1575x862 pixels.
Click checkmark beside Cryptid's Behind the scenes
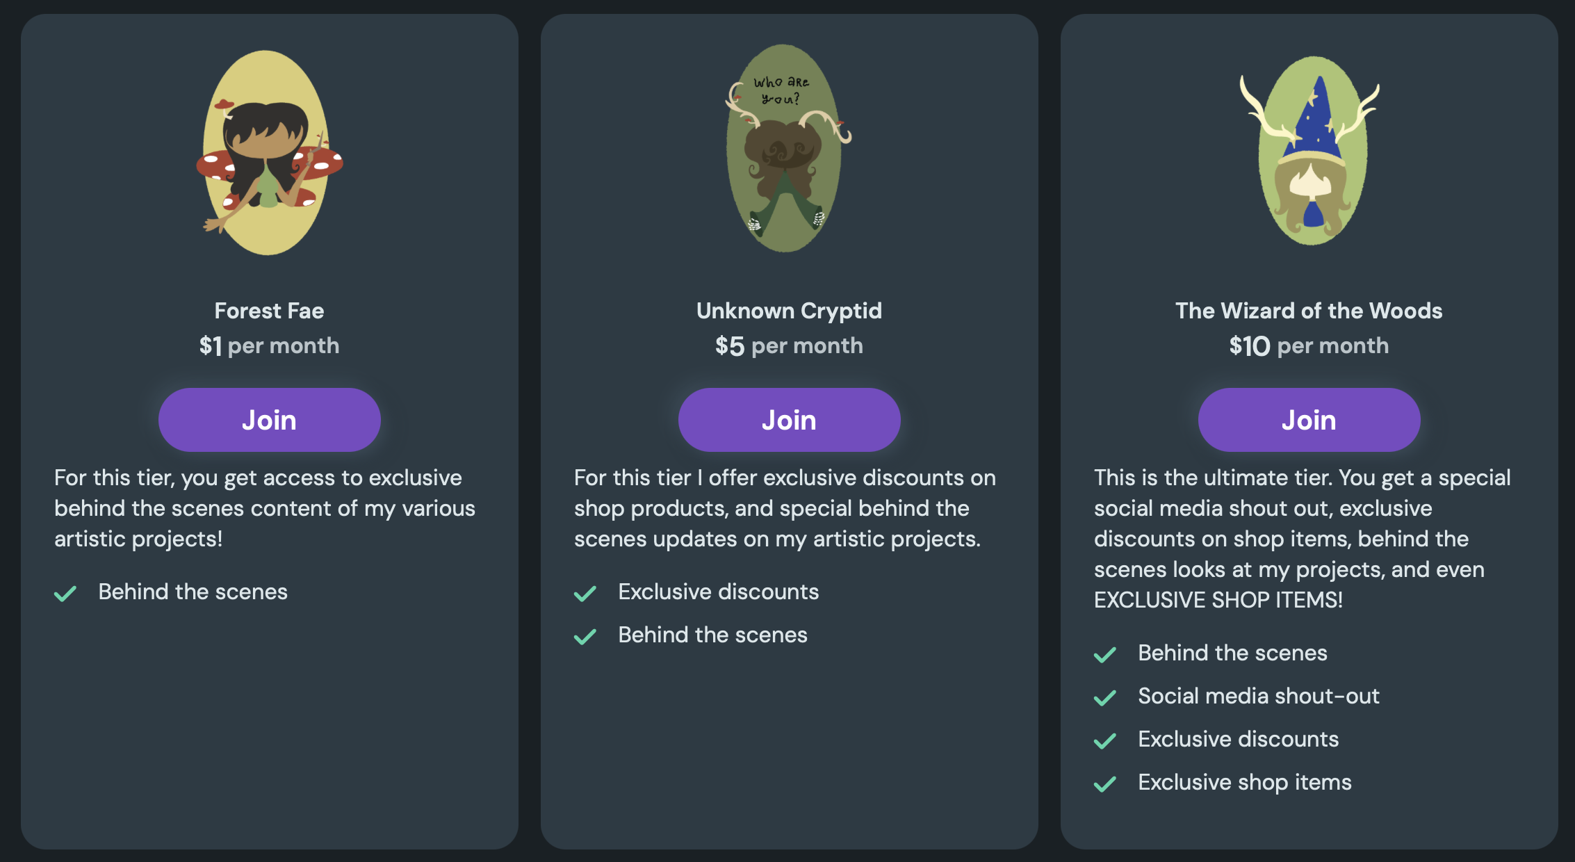coord(585,636)
